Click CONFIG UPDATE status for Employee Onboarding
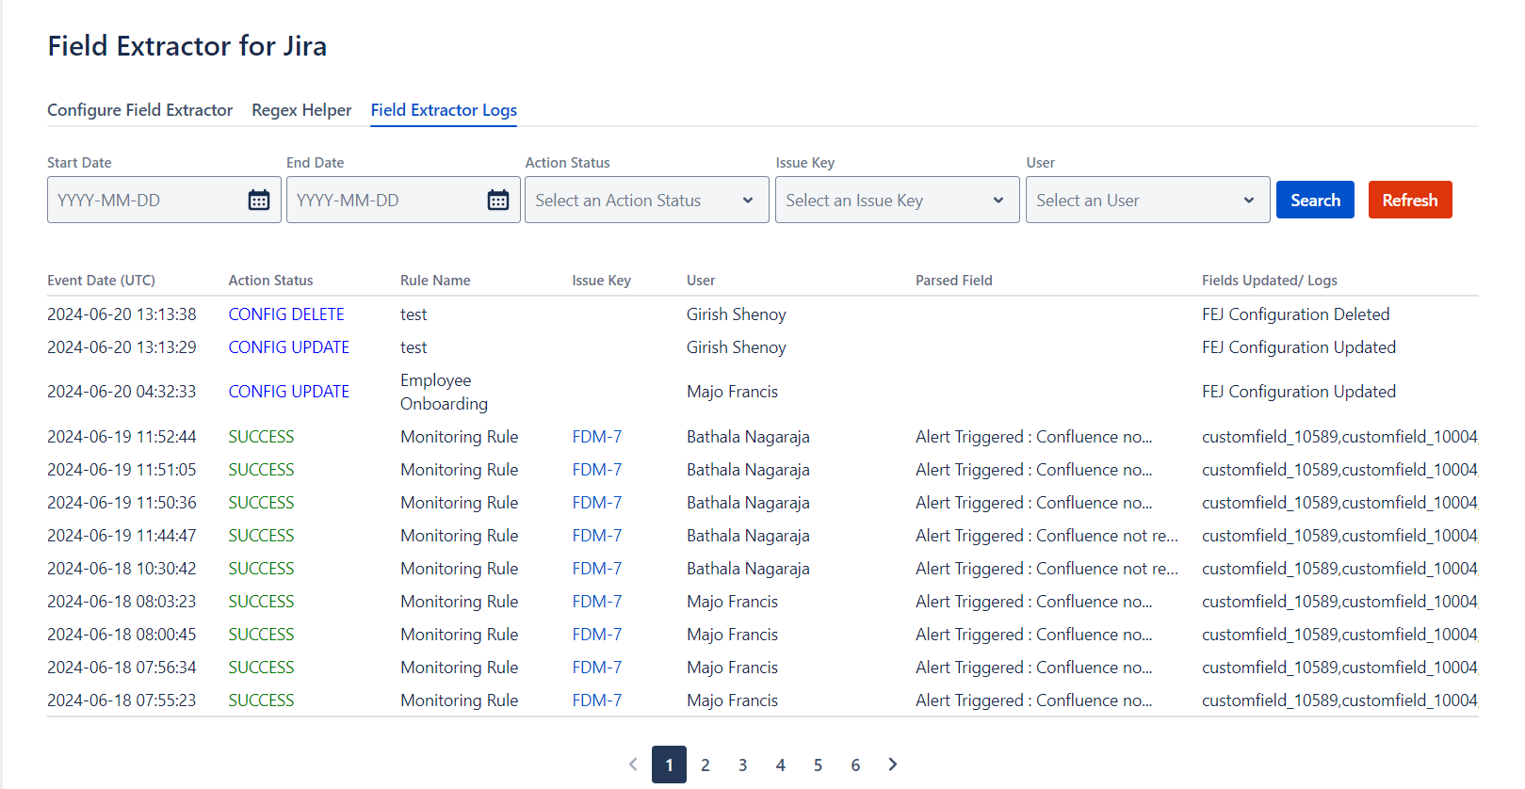Image resolution: width=1525 pixels, height=789 pixels. coord(289,392)
